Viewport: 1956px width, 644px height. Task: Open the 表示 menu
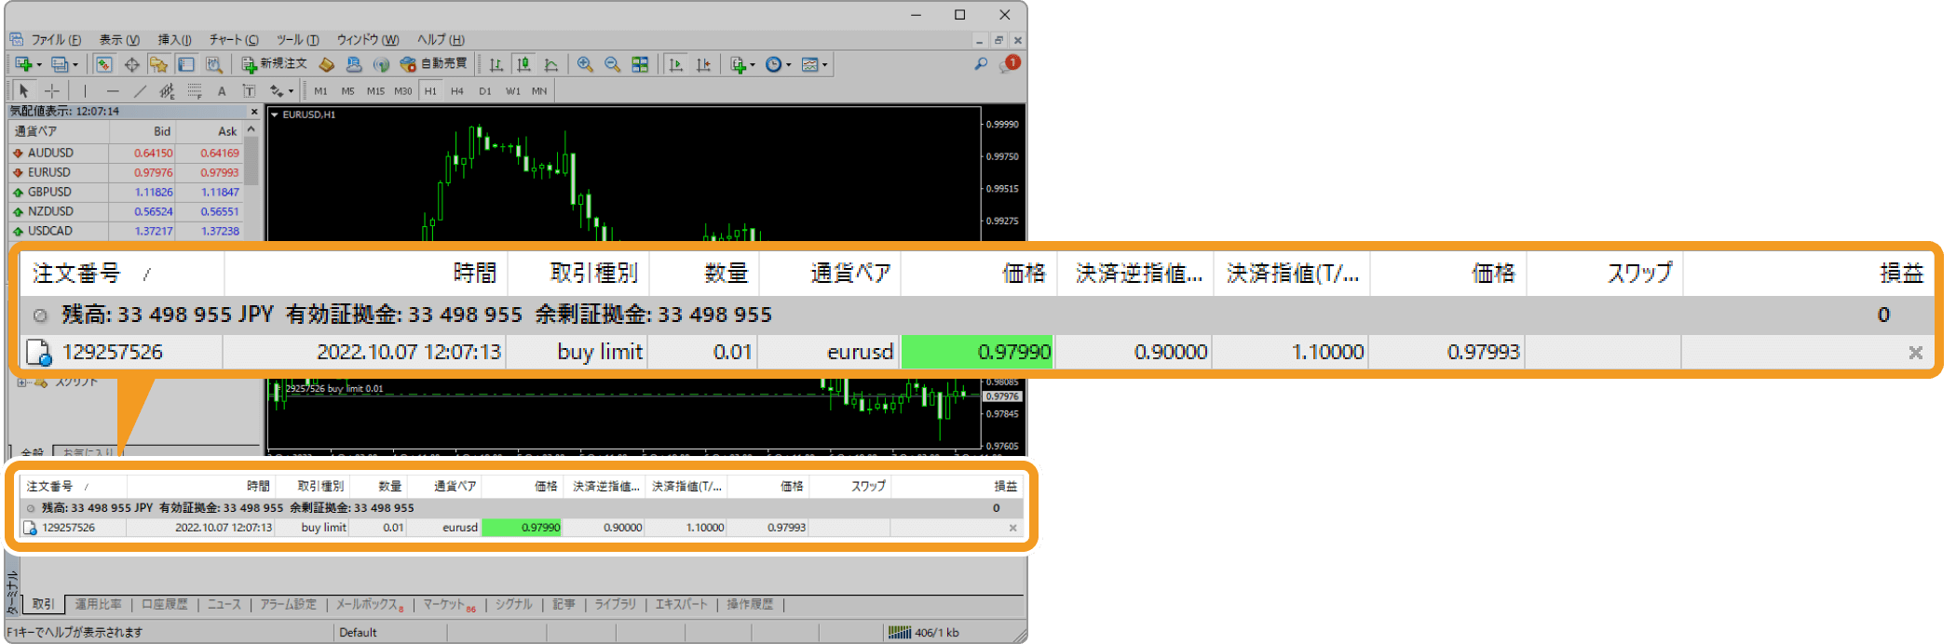[x=119, y=39]
